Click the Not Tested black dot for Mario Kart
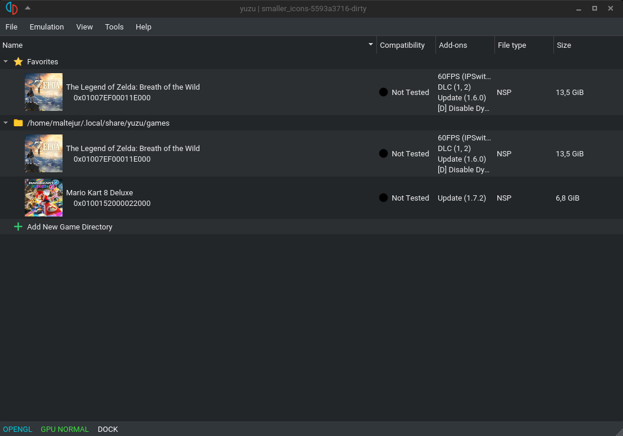623x436 pixels. pos(383,198)
